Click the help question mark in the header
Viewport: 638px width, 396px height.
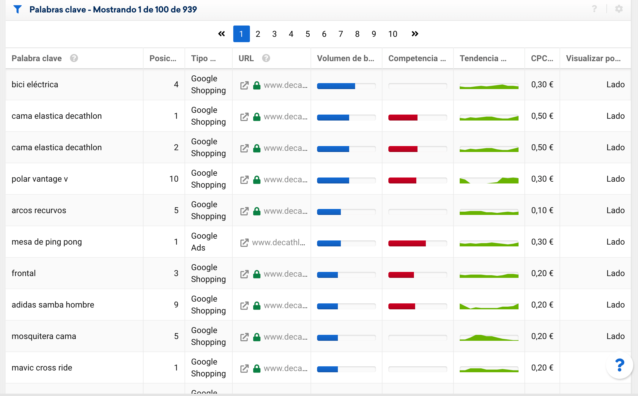[594, 9]
